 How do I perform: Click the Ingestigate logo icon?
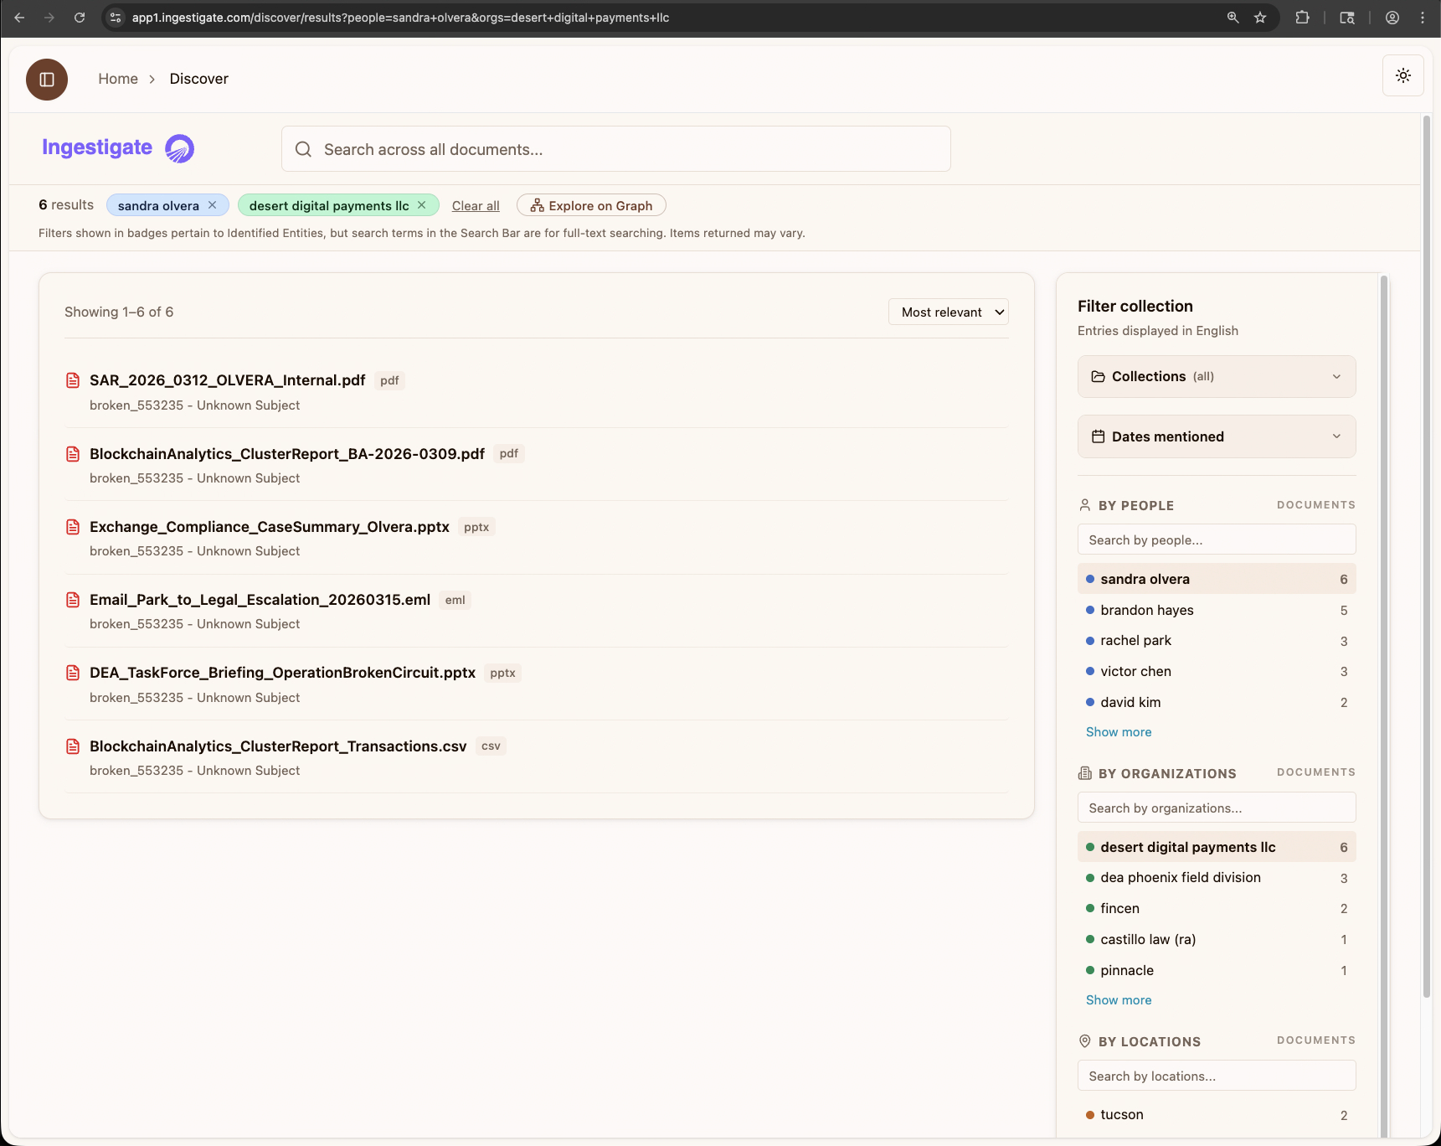click(x=179, y=149)
